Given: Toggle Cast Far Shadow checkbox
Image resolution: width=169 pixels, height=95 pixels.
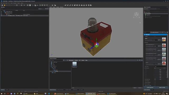Looking at the screenshot, I should coord(155,82).
